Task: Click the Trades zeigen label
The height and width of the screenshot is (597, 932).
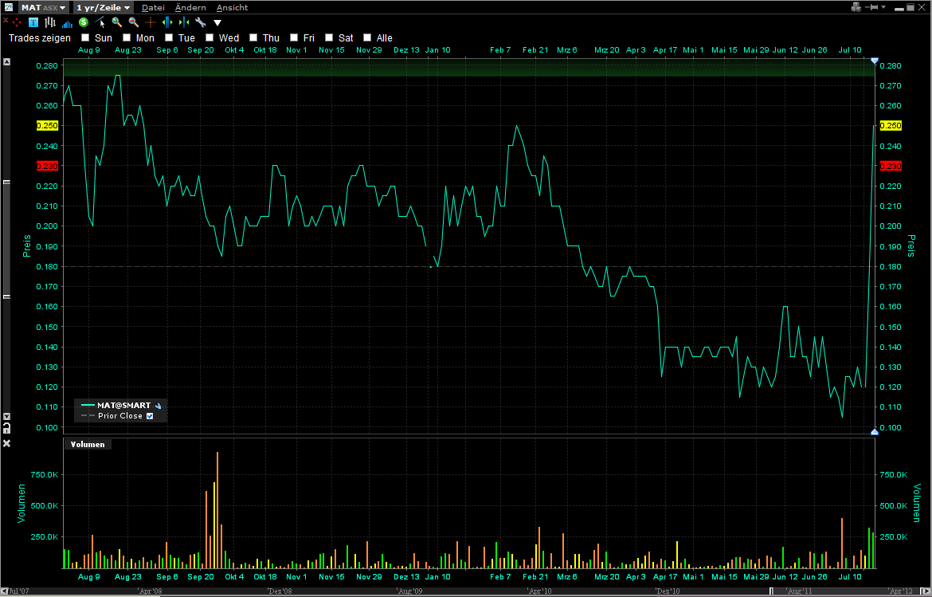Action: click(x=39, y=37)
